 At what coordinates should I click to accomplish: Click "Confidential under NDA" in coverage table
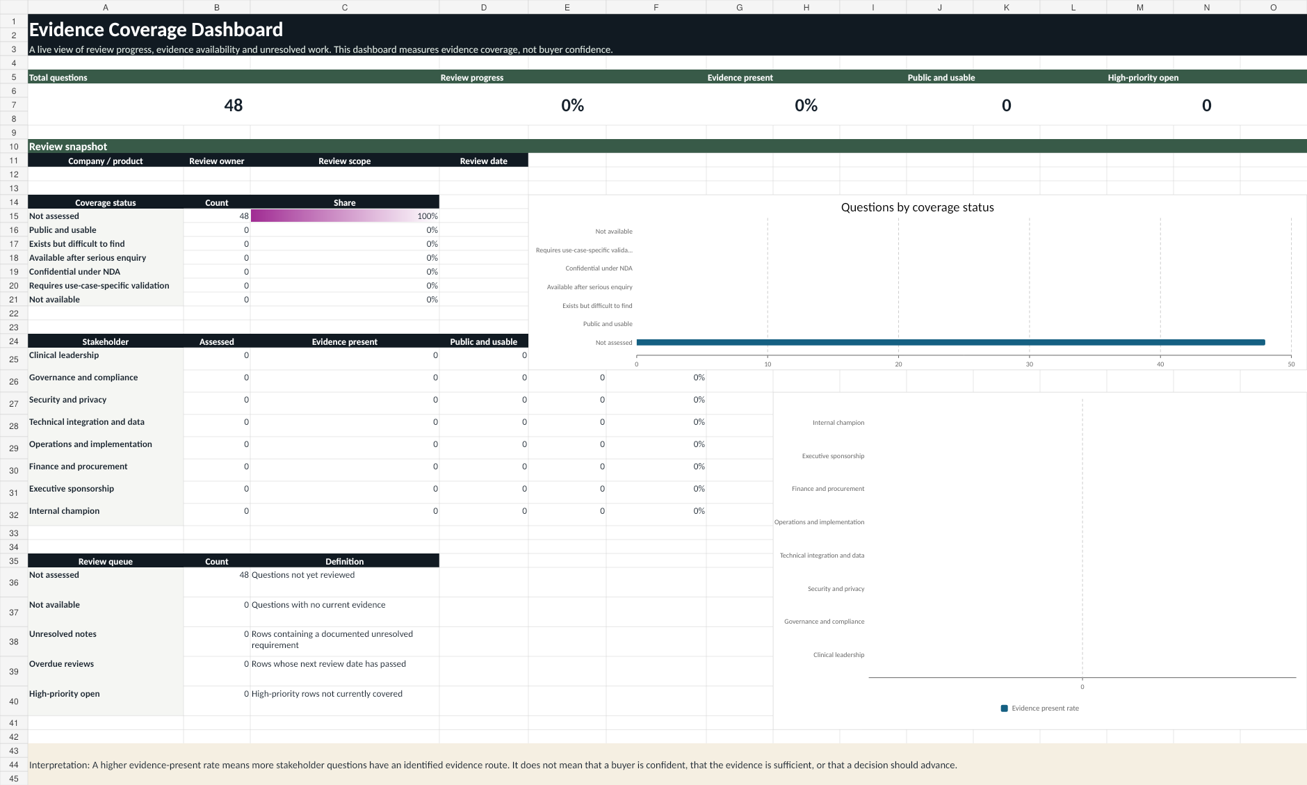point(106,272)
